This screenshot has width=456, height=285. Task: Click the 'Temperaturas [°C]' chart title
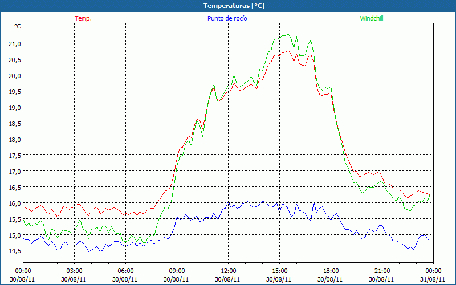pyautogui.click(x=234, y=6)
